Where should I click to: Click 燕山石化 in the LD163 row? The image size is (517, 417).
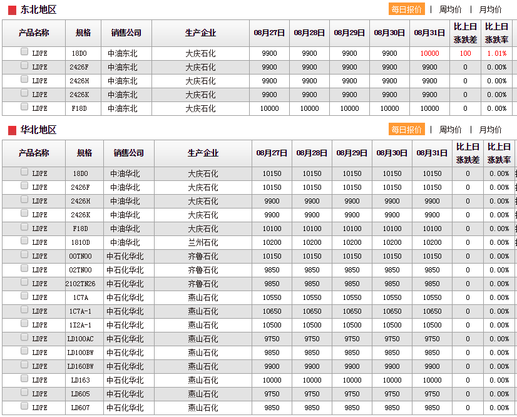[x=203, y=381]
